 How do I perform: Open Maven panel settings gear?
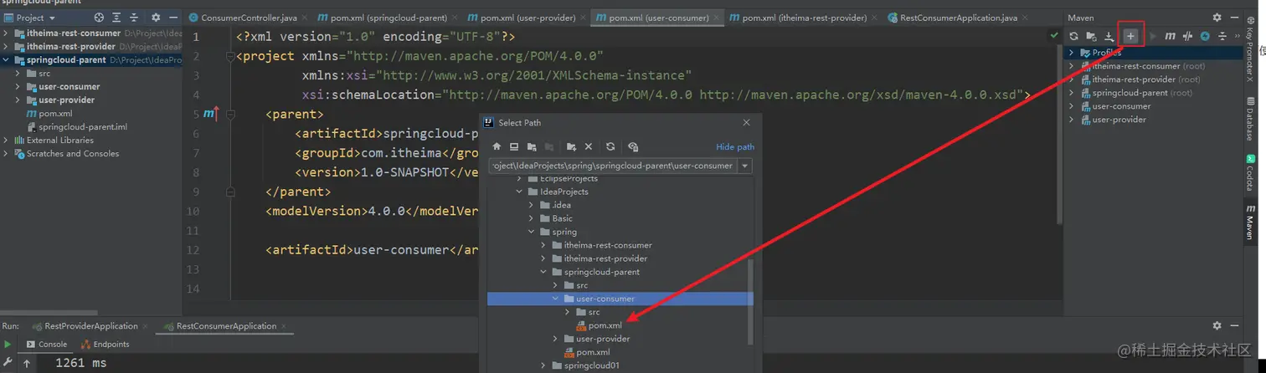point(1217,18)
